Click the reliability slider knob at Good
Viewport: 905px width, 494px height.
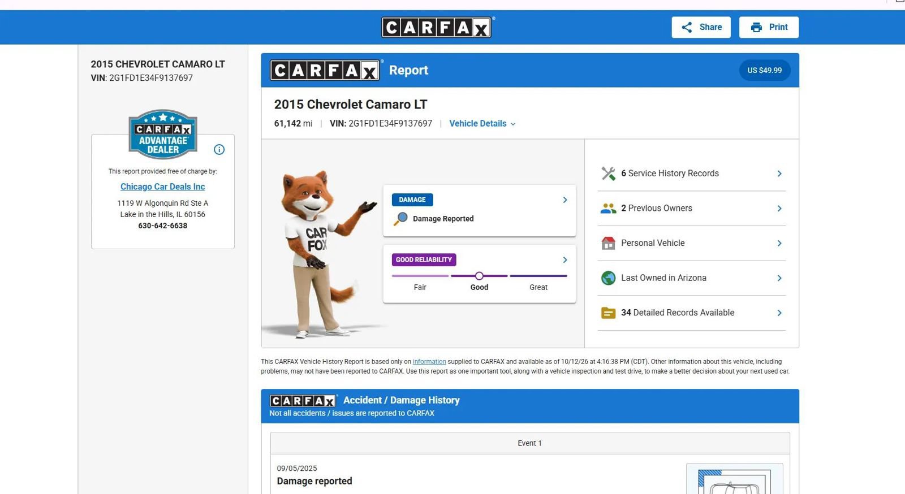[479, 276]
